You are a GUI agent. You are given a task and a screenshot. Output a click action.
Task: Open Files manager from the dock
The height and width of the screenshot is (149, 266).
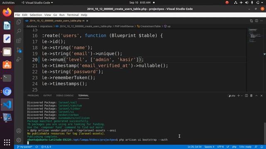click(x=7, y=52)
